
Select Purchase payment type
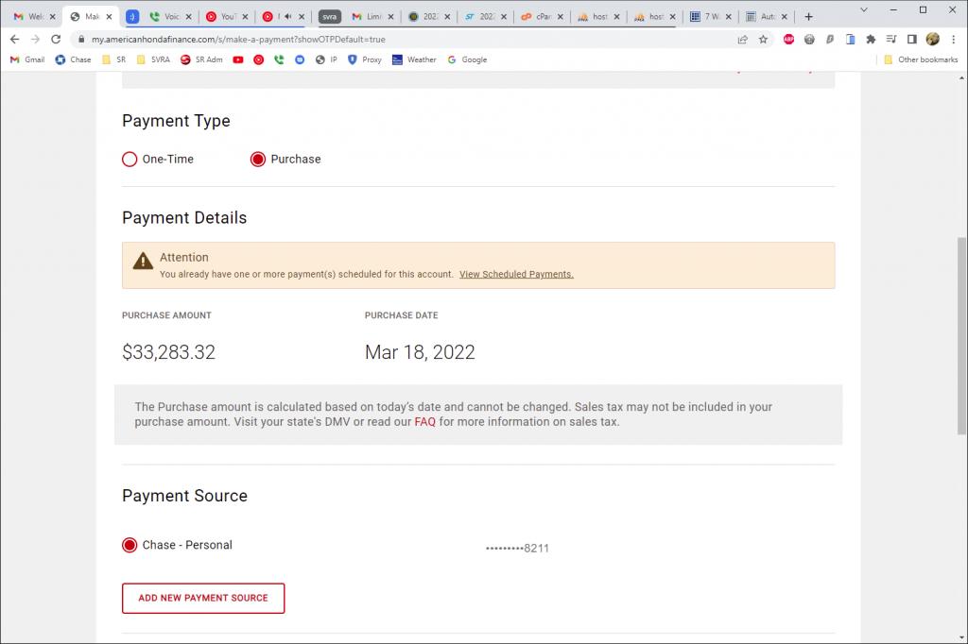tap(258, 160)
